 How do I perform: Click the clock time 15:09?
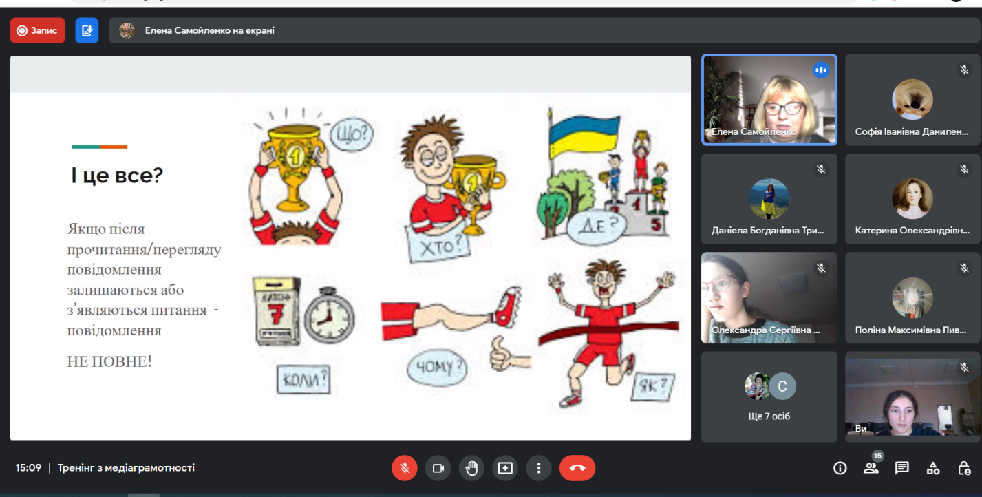tap(28, 468)
